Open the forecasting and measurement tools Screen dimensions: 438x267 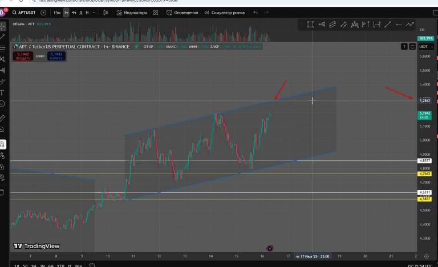pos(2,70)
